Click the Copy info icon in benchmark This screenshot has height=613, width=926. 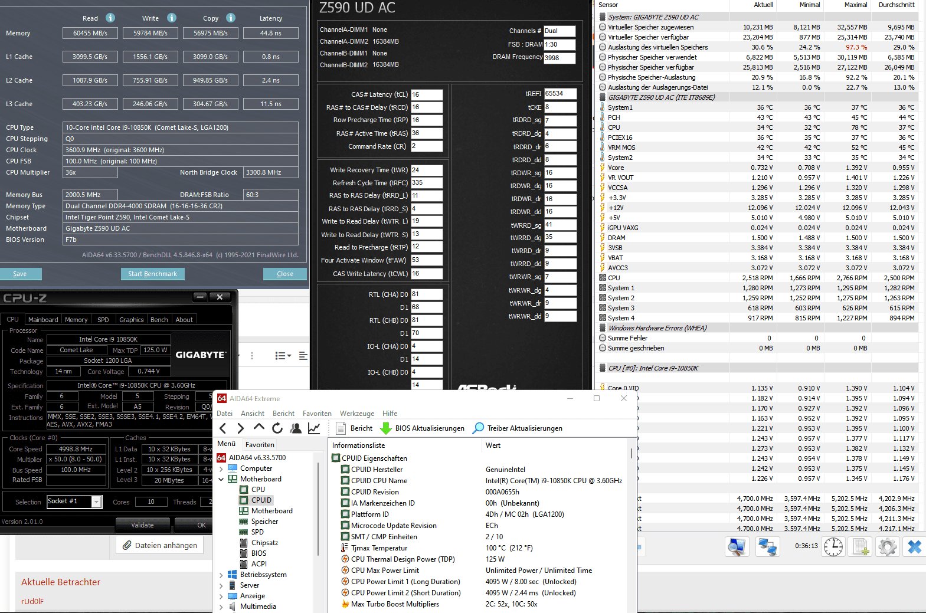[x=231, y=18]
